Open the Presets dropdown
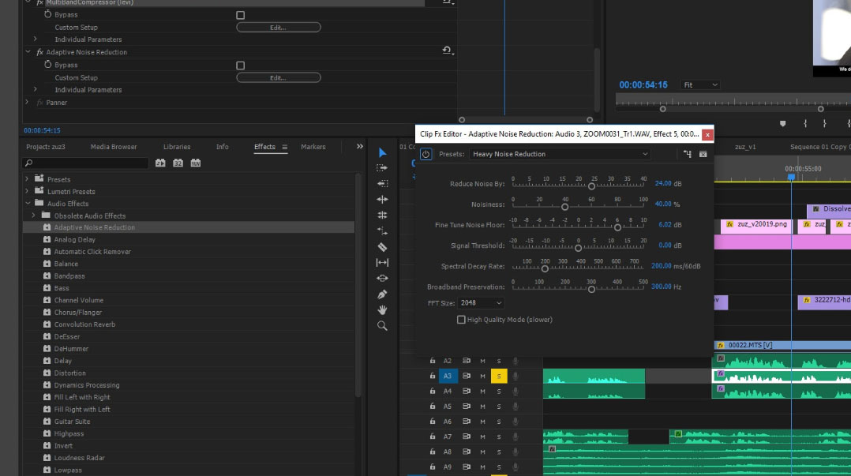Screen dimensions: 851x476 point(560,154)
